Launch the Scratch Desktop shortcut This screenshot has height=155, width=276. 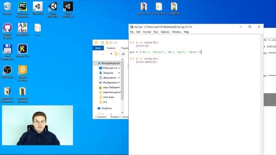22,73
